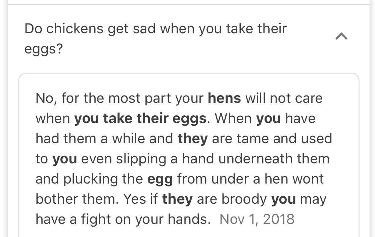Click the answer's opening word "No,"
This screenshot has height=237, width=375.
tap(46, 98)
